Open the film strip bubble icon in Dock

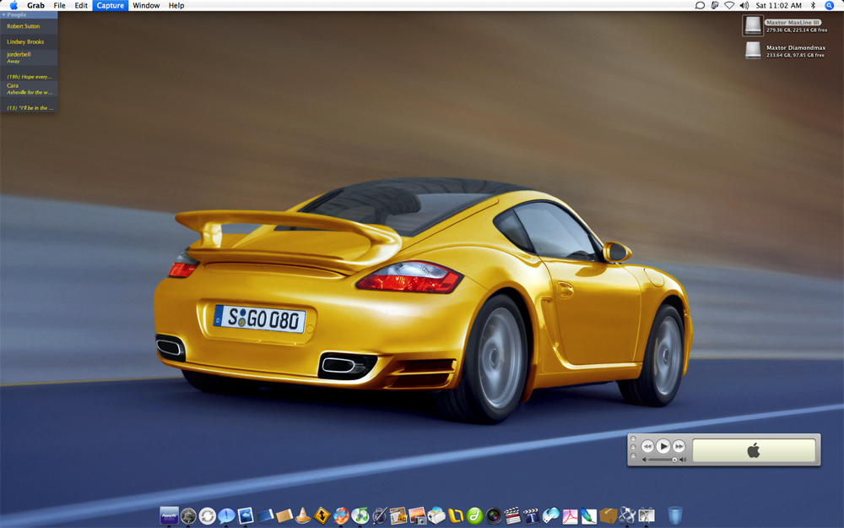tap(550, 515)
